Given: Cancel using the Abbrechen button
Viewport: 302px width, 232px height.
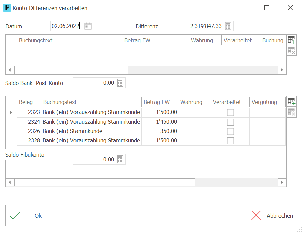Looking at the screenshot, I should [272, 215].
